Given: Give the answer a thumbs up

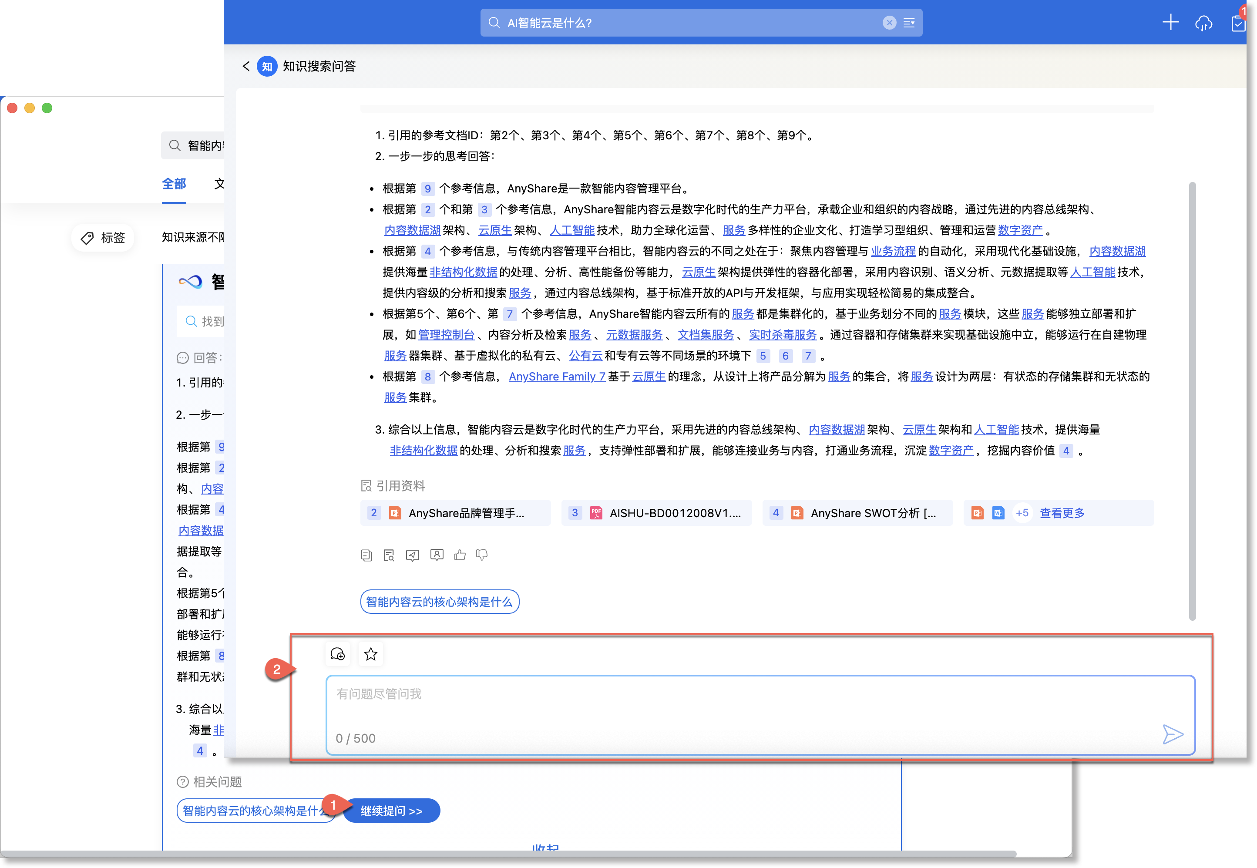Looking at the screenshot, I should click(x=460, y=555).
